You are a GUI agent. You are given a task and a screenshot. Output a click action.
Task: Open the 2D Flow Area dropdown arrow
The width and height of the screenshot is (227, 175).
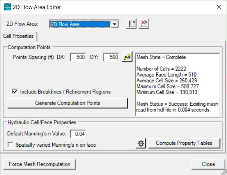[114, 24]
